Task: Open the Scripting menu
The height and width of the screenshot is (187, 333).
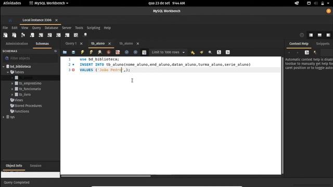Action: (x=93, y=28)
